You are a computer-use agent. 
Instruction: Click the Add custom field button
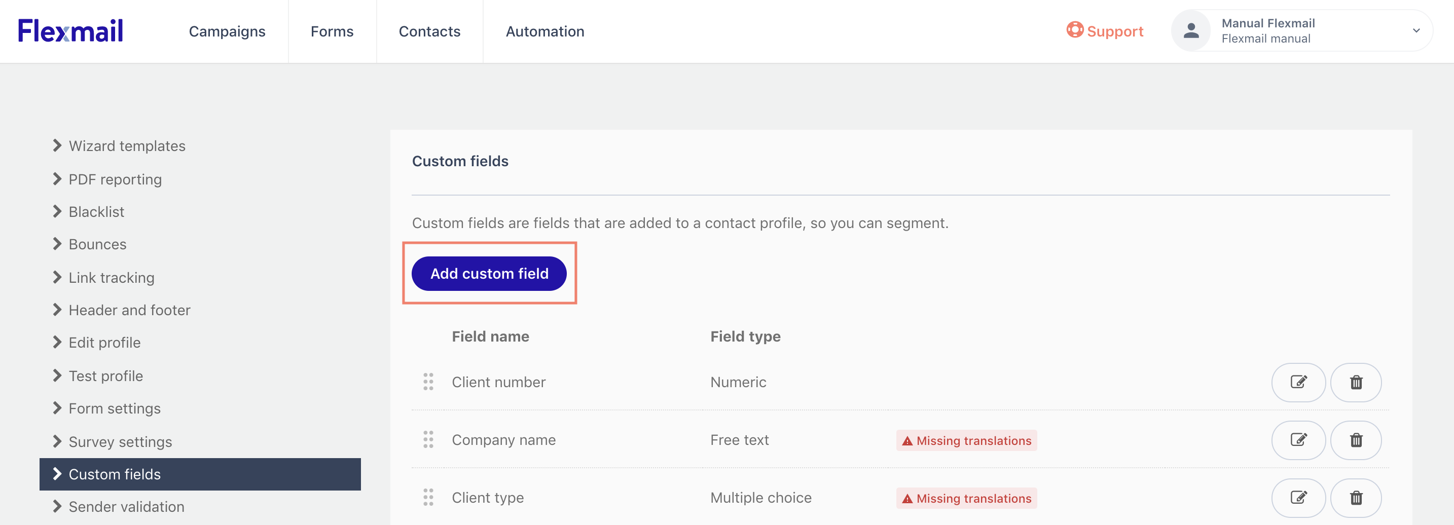[x=489, y=274]
